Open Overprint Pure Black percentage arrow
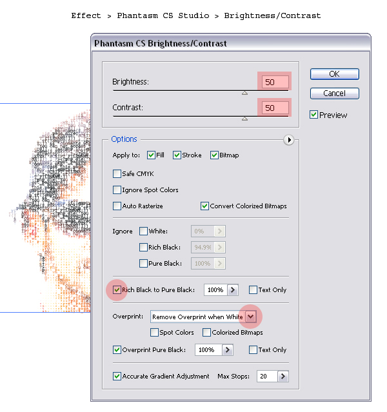 pyautogui.click(x=228, y=349)
